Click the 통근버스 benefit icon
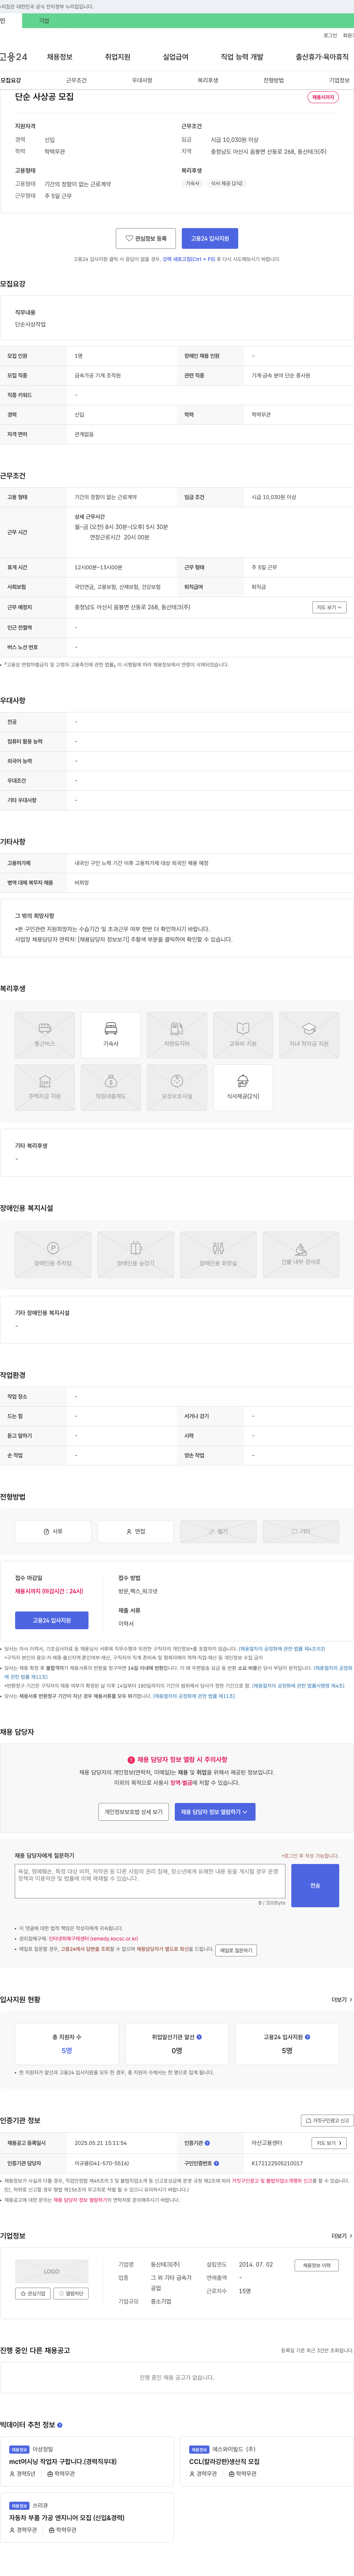This screenshot has height=2576, width=354. [x=45, y=1035]
